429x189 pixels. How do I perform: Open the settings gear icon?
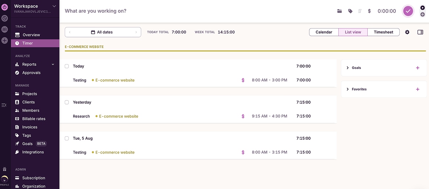407,32
